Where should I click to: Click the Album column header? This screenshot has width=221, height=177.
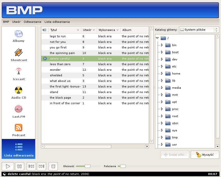pyautogui.click(x=135, y=30)
